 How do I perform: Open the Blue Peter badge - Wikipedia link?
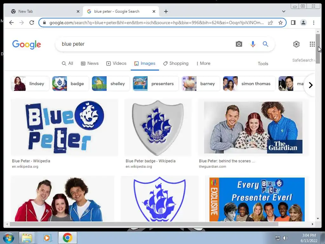150,161
